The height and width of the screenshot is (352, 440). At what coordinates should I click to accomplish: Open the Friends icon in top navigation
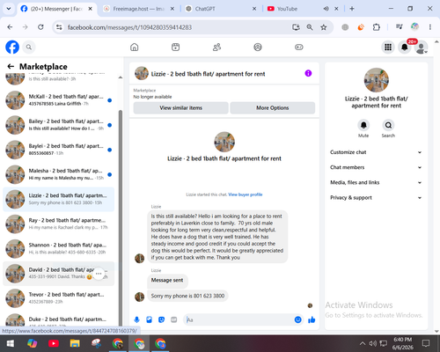216,47
